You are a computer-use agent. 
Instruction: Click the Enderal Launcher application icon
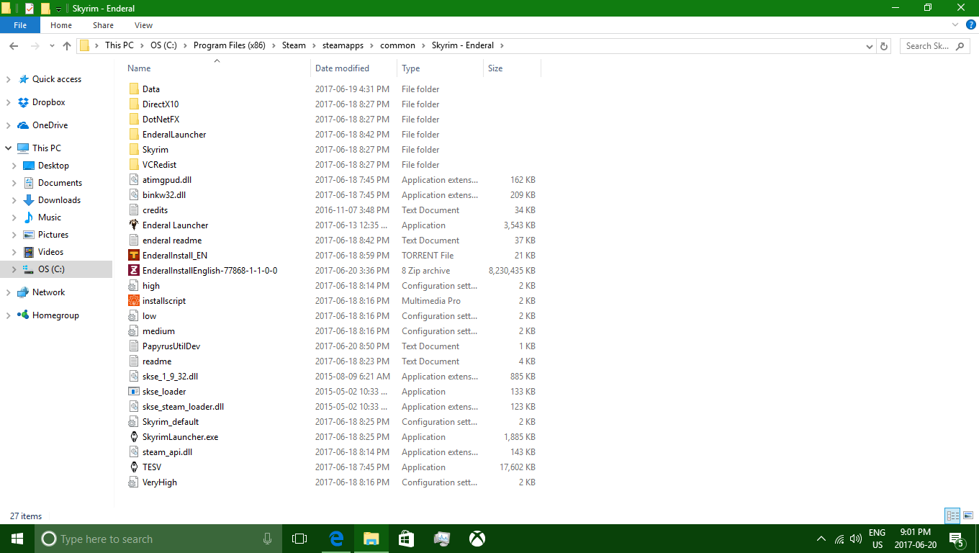coord(134,225)
